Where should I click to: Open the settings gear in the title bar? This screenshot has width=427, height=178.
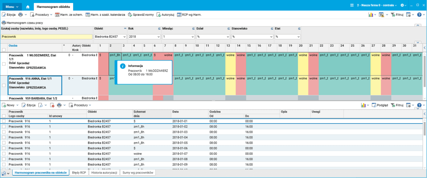pos(402,5)
